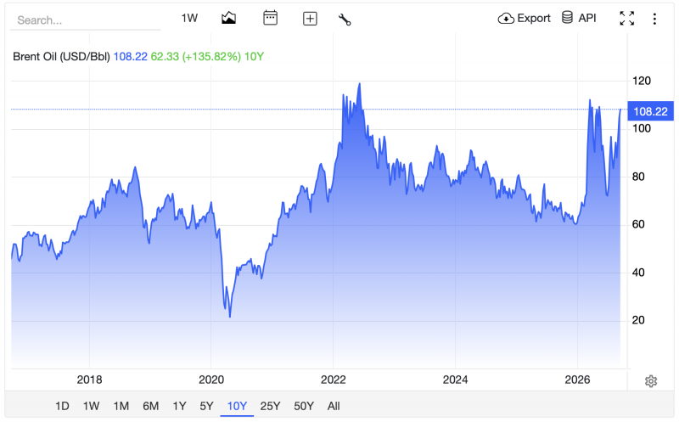Focus the Search input field
The height and width of the screenshot is (422, 679).
click(x=86, y=20)
